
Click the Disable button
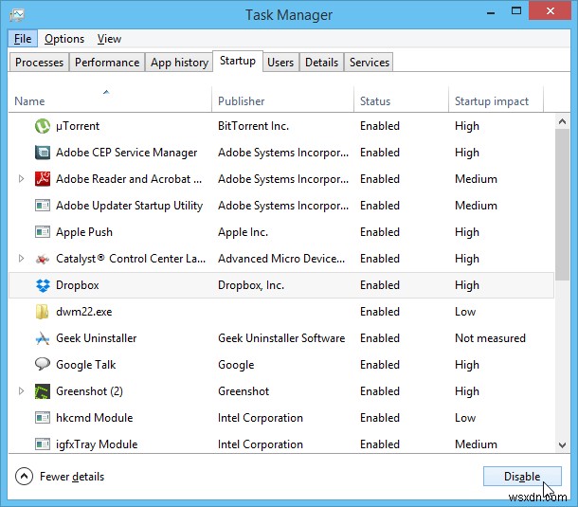522,476
